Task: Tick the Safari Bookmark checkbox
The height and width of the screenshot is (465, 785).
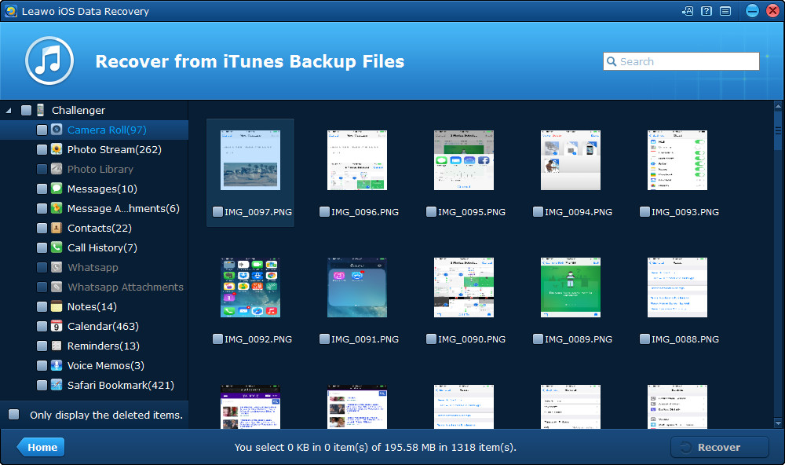Action: tap(42, 385)
